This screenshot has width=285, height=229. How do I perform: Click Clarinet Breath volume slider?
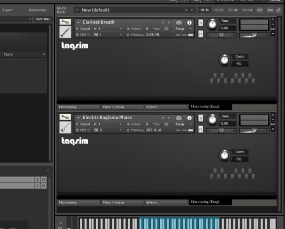coord(254,35)
